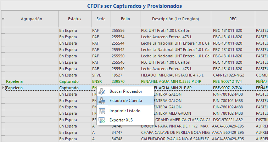Screen dimensions: 268x142
Task: Sort by the Folio column header
Action: [125, 19]
